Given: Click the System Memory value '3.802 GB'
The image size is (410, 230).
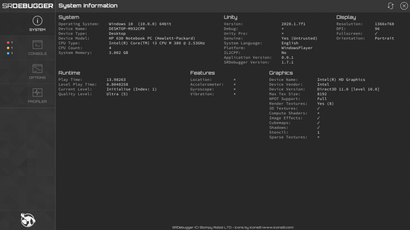Looking at the screenshot, I should coord(118,53).
